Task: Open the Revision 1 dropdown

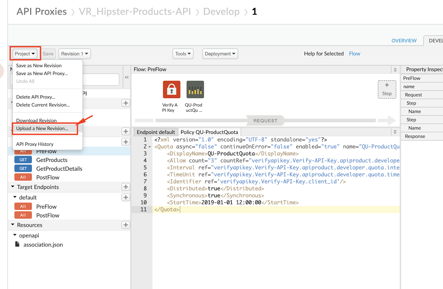Action: click(74, 54)
